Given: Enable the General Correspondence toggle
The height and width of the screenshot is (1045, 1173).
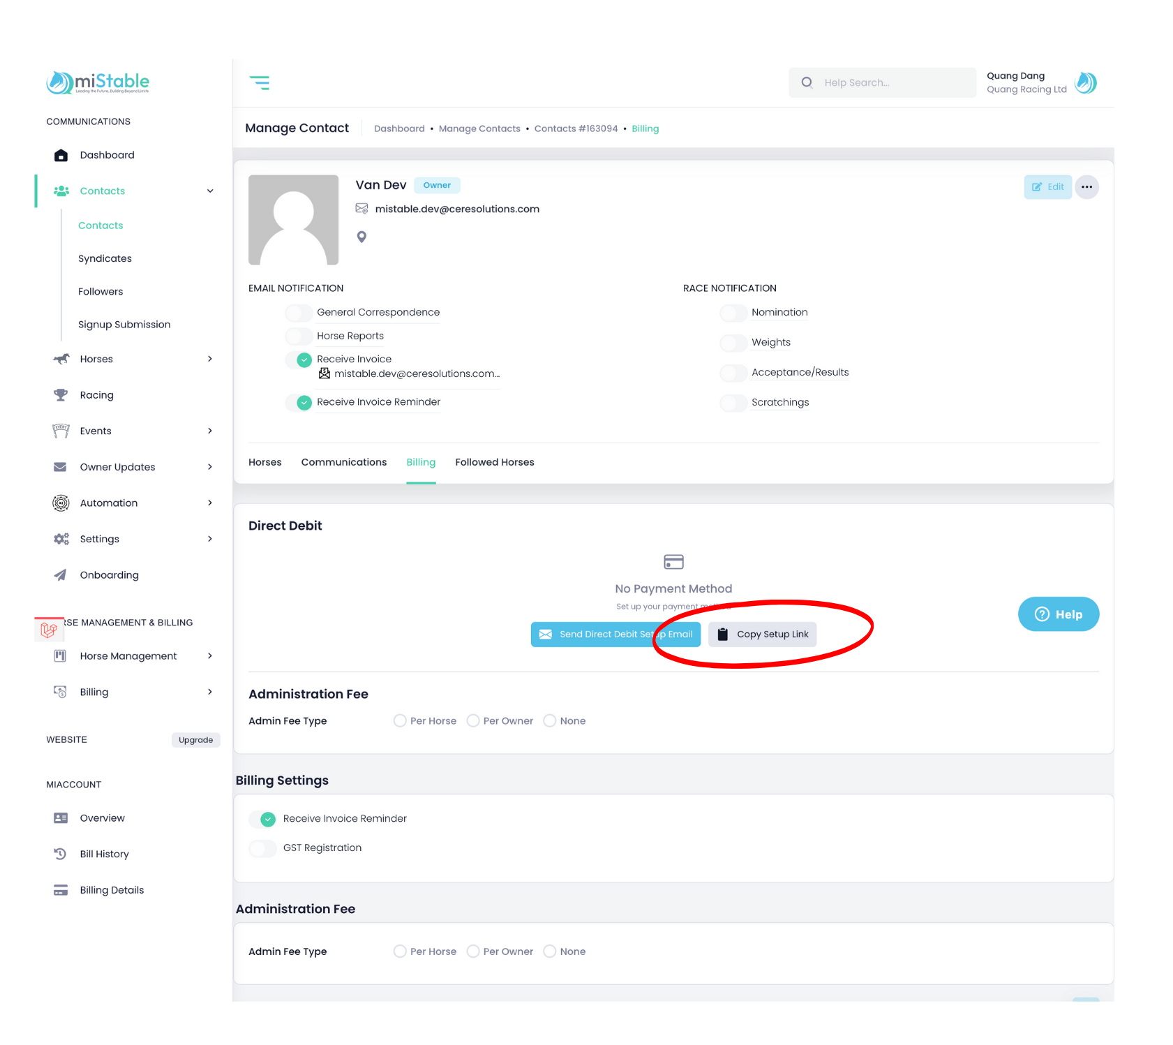Looking at the screenshot, I should (299, 313).
